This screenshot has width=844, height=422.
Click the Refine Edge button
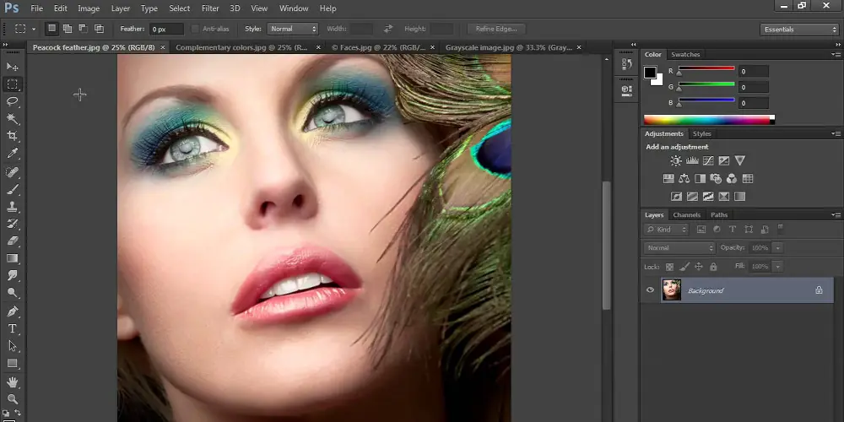tap(496, 29)
